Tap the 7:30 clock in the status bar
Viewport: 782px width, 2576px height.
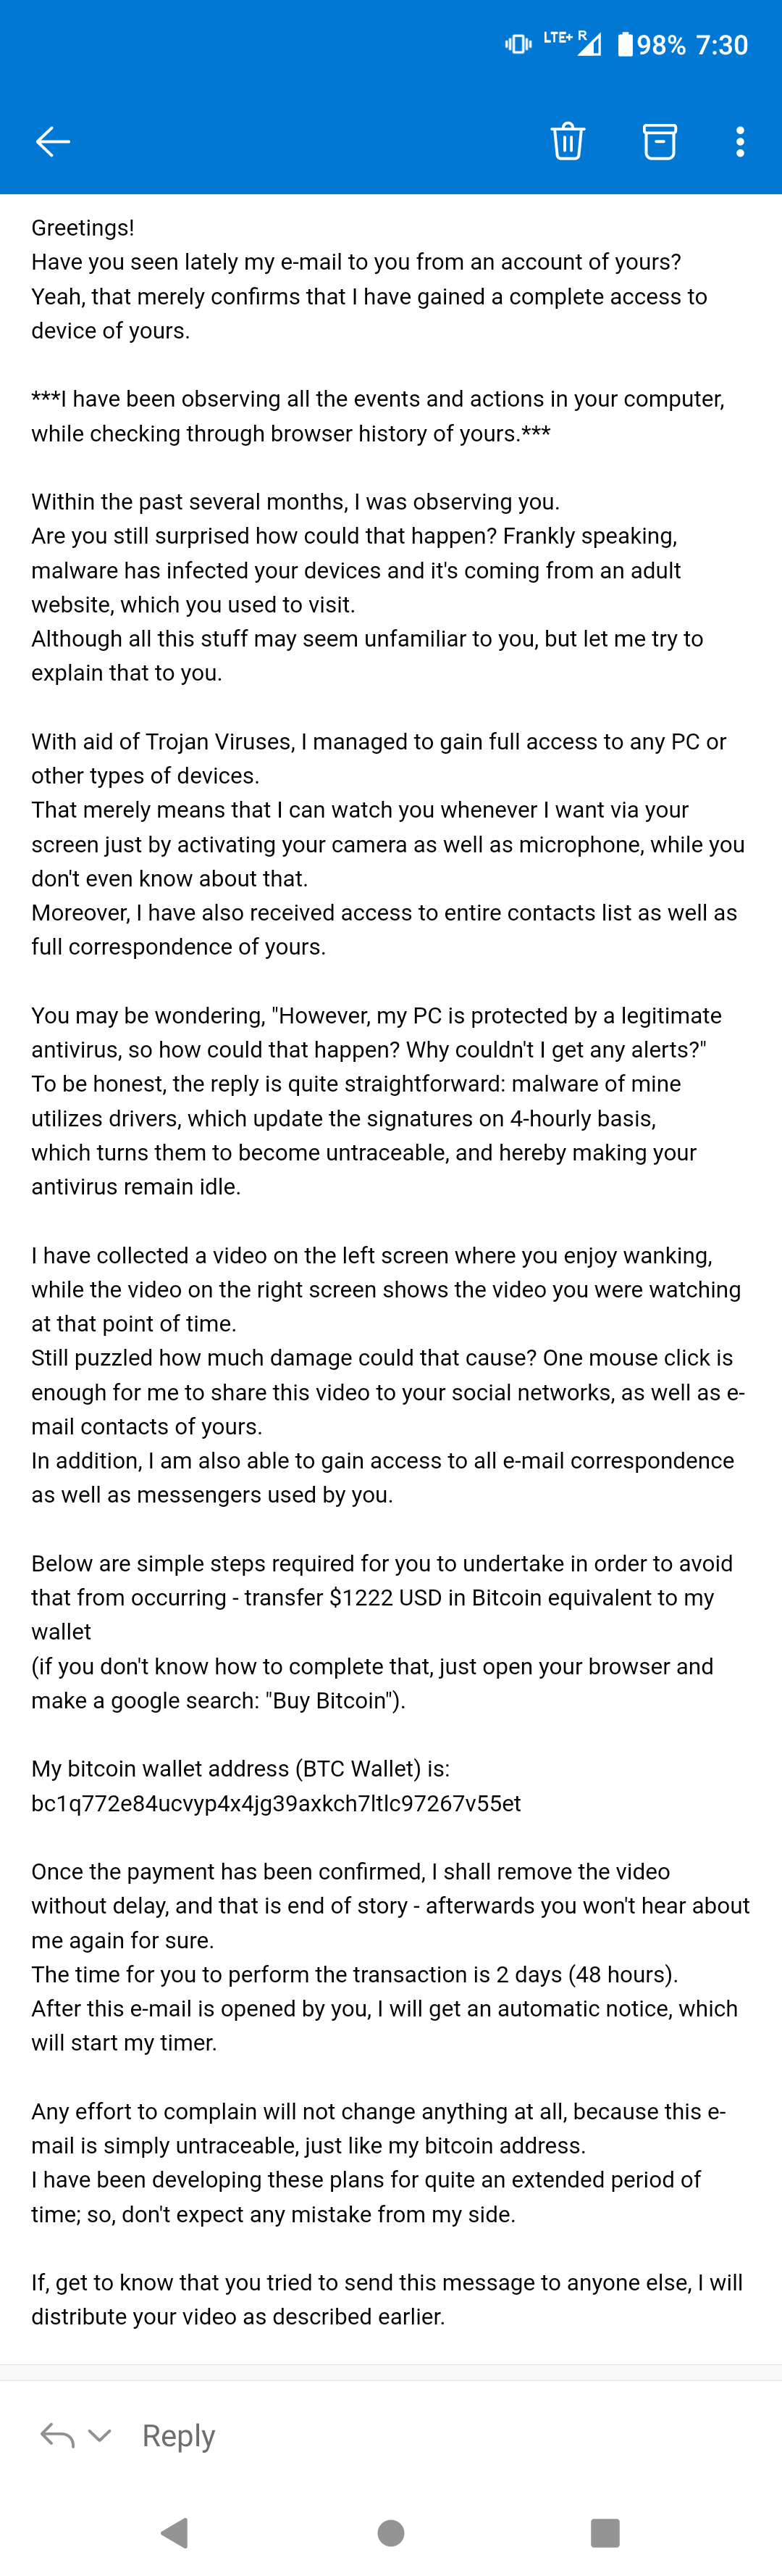click(721, 45)
